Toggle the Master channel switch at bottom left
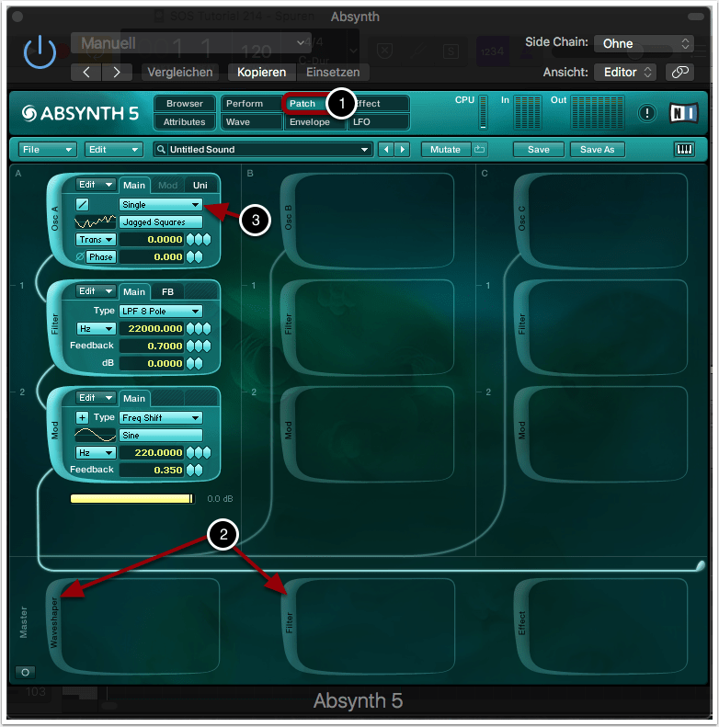The height and width of the screenshot is (727, 719). pos(26,672)
